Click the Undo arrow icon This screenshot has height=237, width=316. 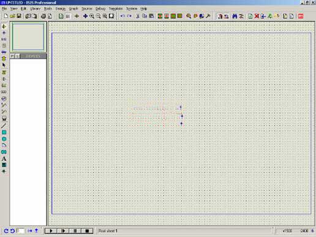tap(122, 16)
